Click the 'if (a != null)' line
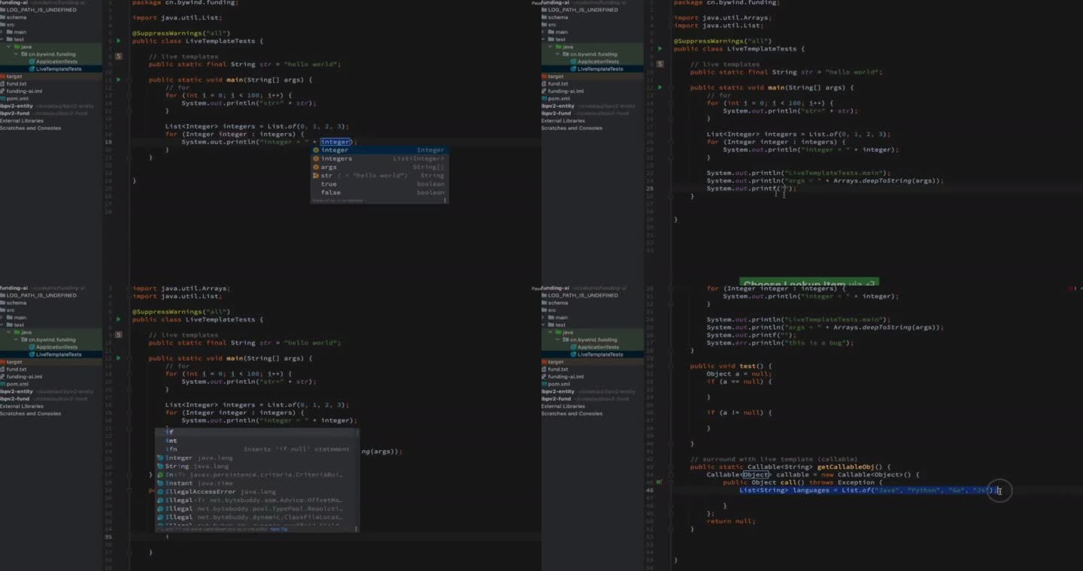The width and height of the screenshot is (1083, 571). click(739, 412)
